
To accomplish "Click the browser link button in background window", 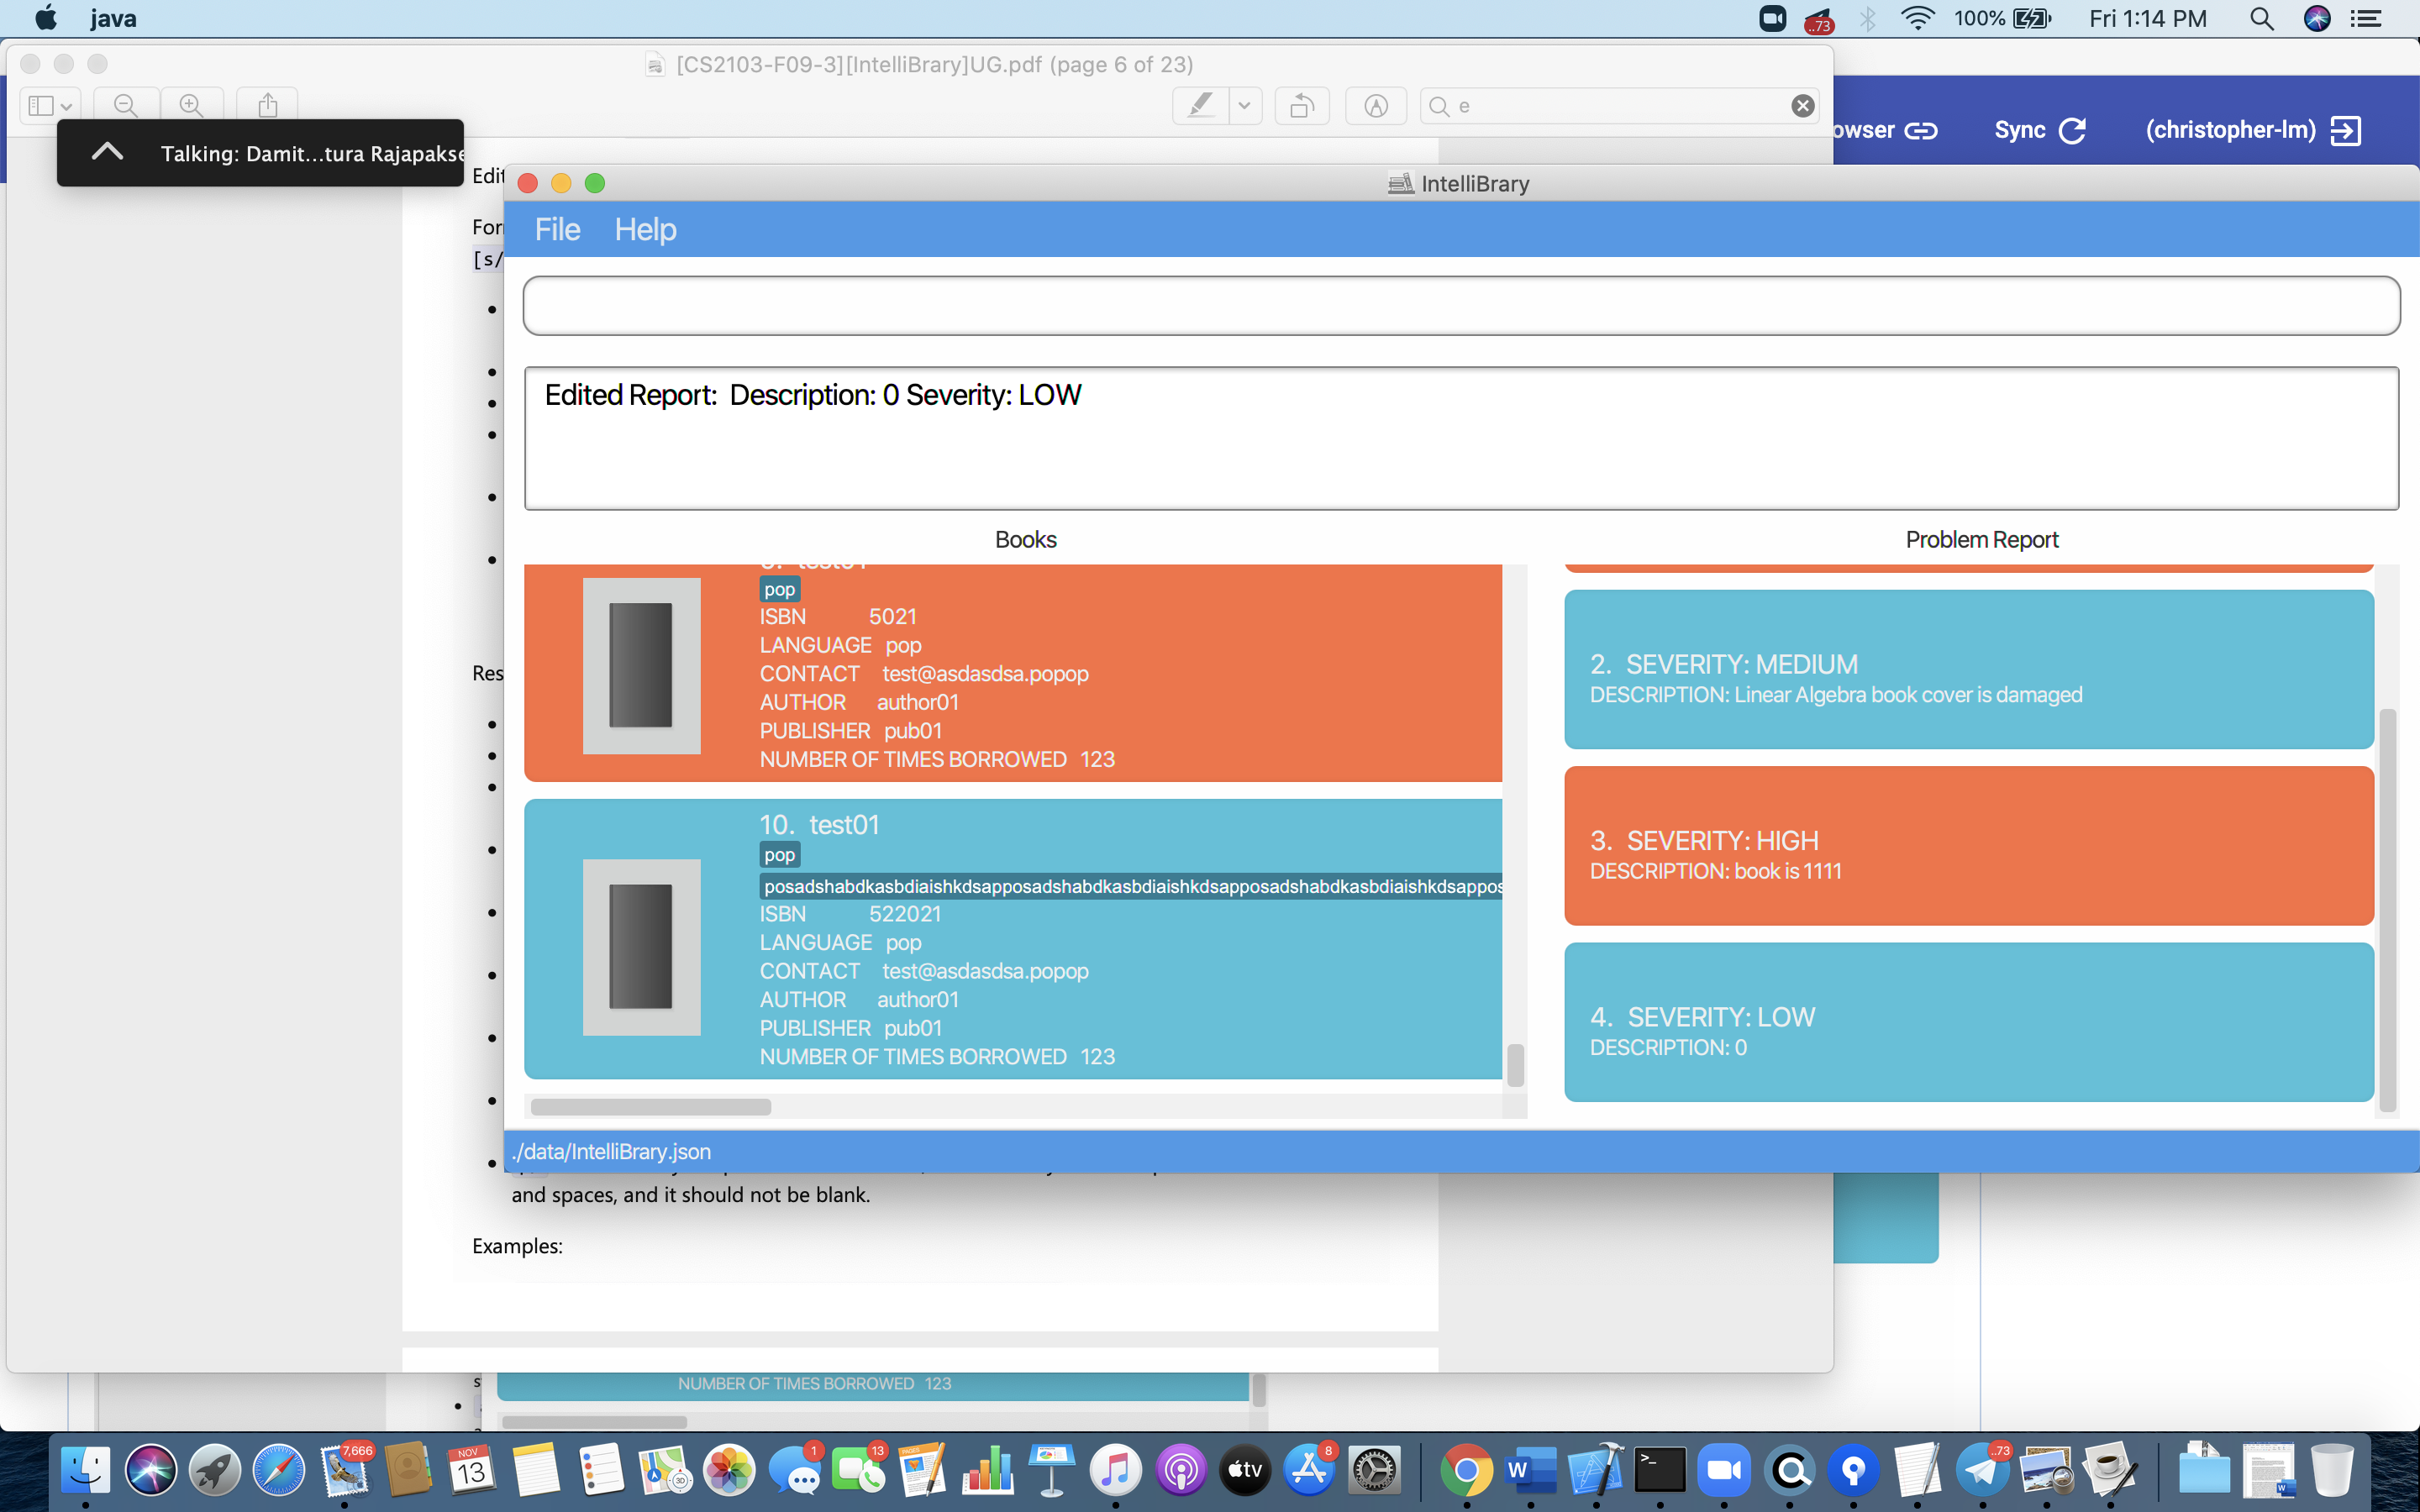I will tap(1887, 130).
